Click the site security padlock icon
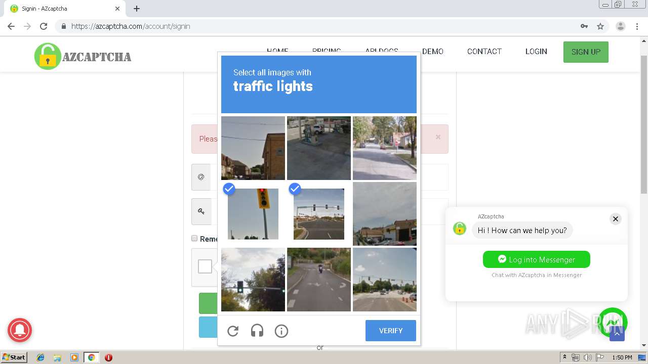Screen dimensions: 648x364 tap(64, 26)
